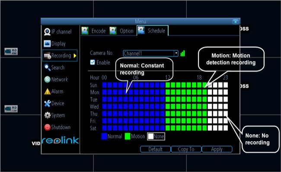The image size is (281, 172).
Task: Click the Default button
Action: [155, 149]
